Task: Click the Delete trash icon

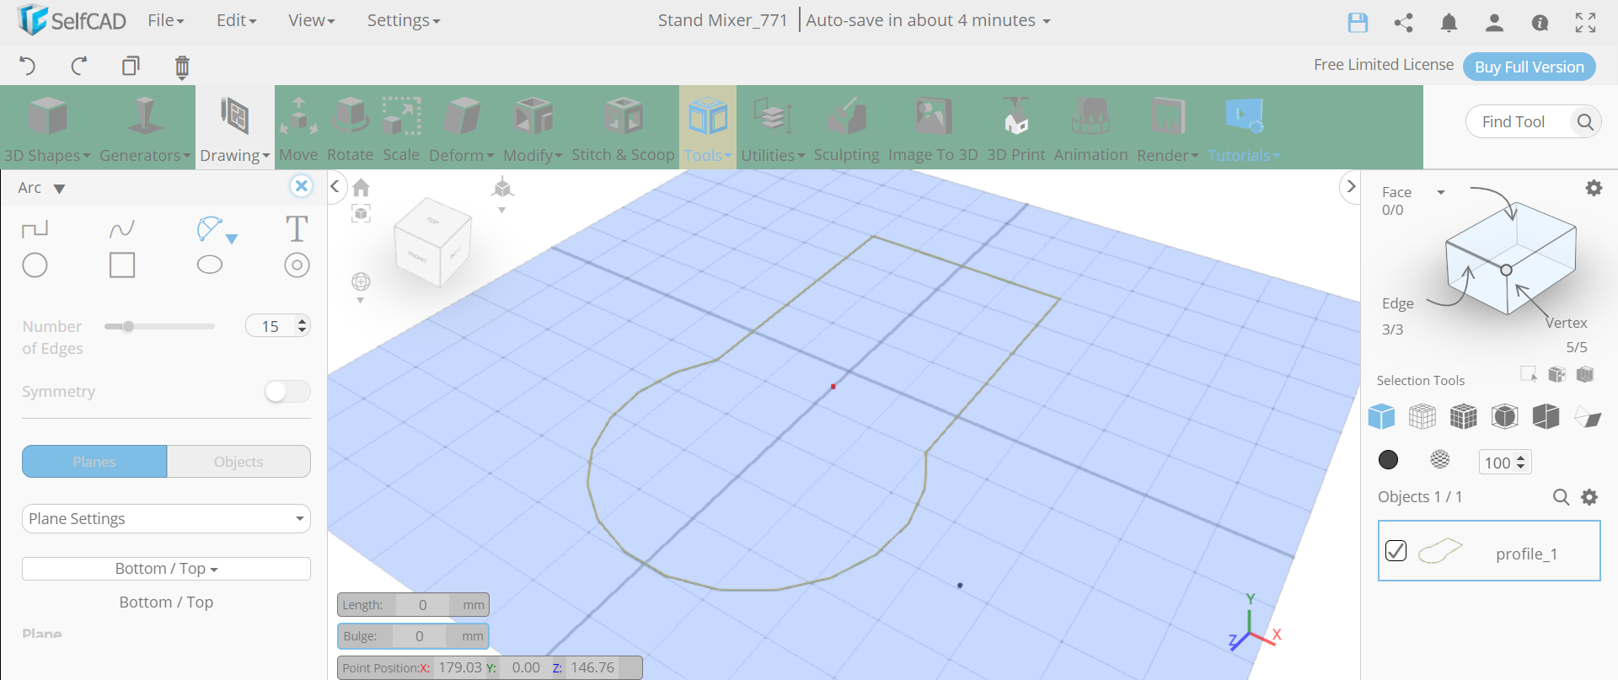Action: click(182, 67)
